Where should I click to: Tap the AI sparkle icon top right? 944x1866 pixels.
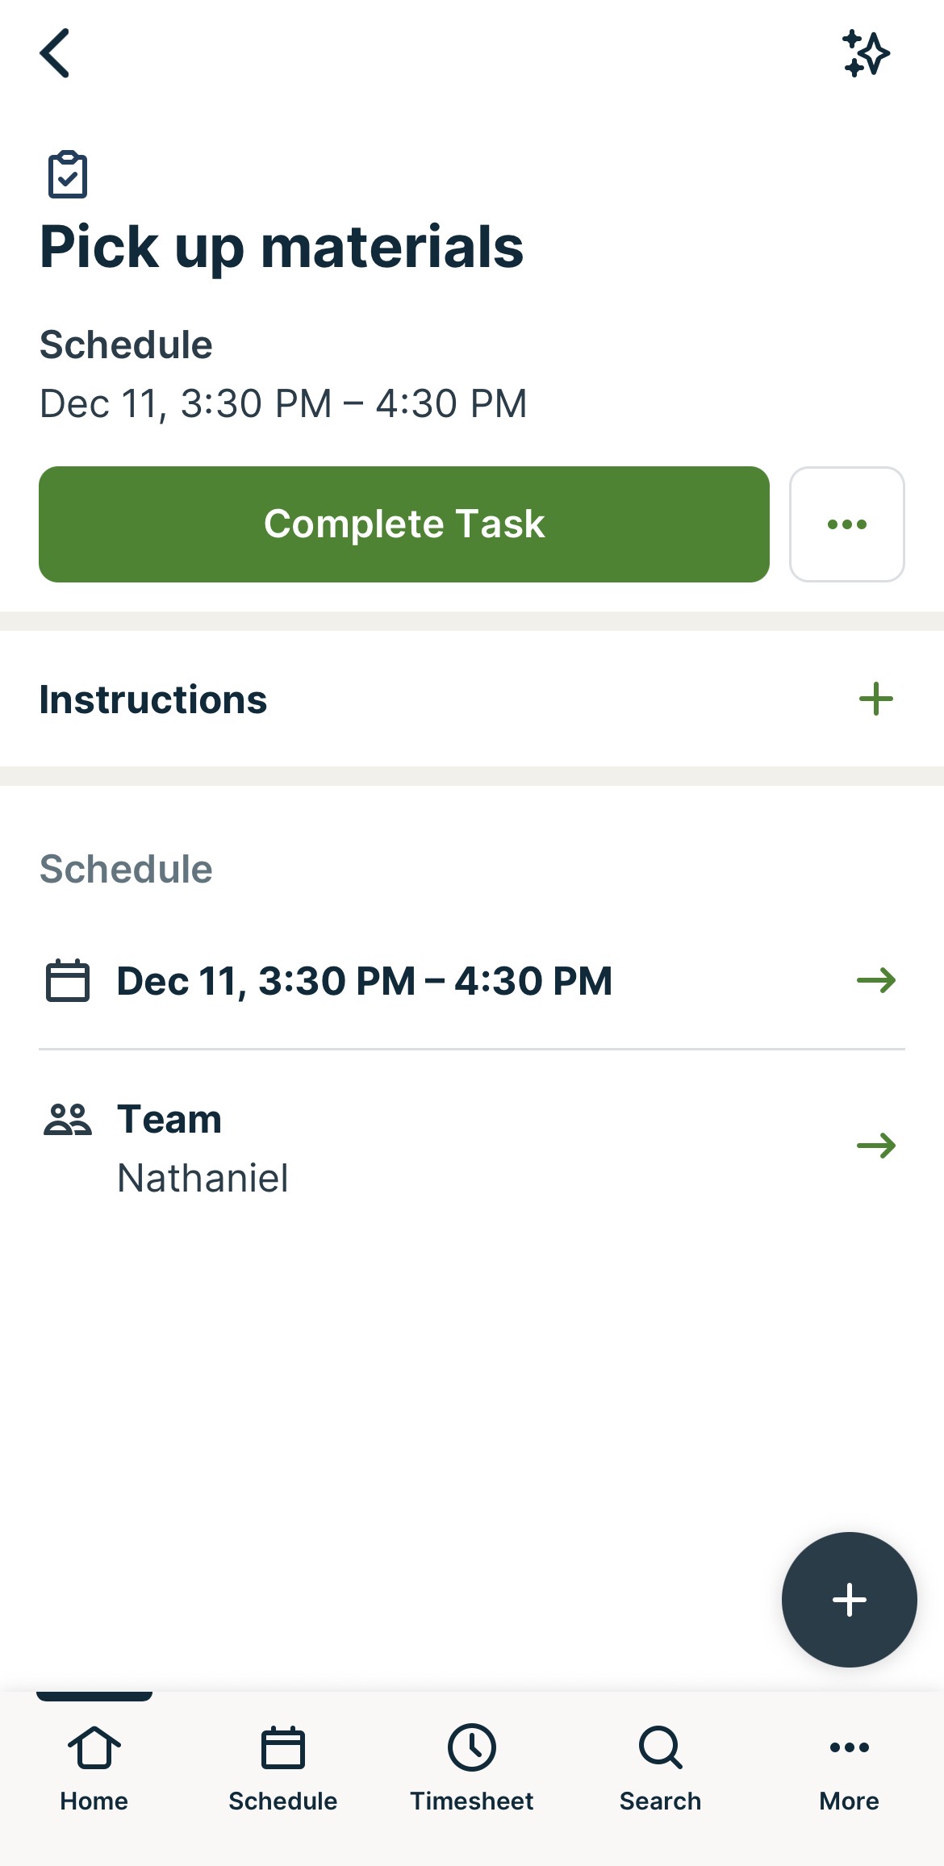[867, 54]
